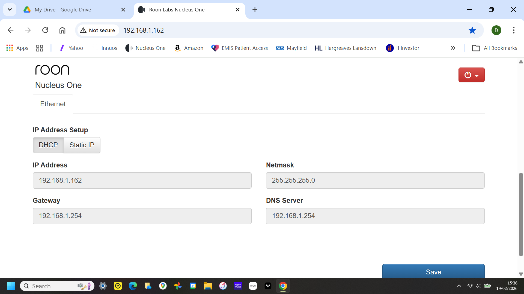Open the Roon app in taskbar
This screenshot has height=294, width=524.
[253, 286]
